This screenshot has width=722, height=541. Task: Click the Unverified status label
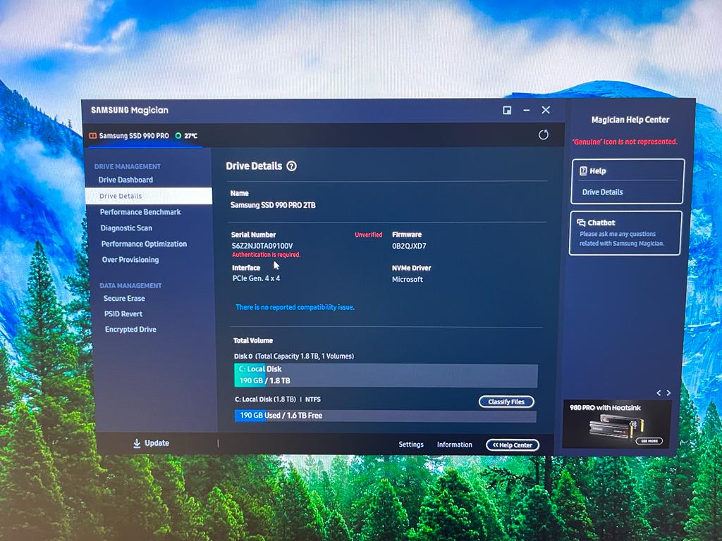point(368,235)
